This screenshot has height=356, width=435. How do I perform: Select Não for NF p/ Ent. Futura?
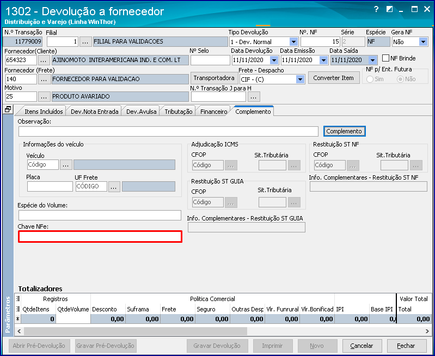(x=400, y=79)
